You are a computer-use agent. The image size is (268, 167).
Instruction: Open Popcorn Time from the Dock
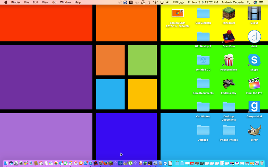click(x=140, y=163)
